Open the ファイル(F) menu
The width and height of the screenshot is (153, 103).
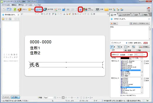click(x=6, y=5)
